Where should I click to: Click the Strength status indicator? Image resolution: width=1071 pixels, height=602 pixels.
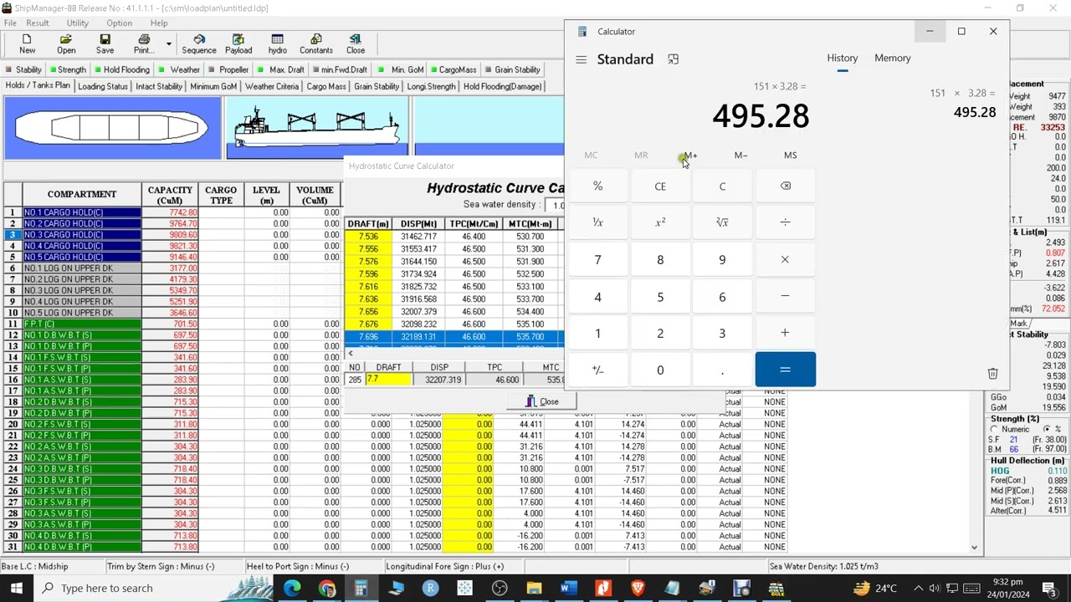(x=66, y=69)
